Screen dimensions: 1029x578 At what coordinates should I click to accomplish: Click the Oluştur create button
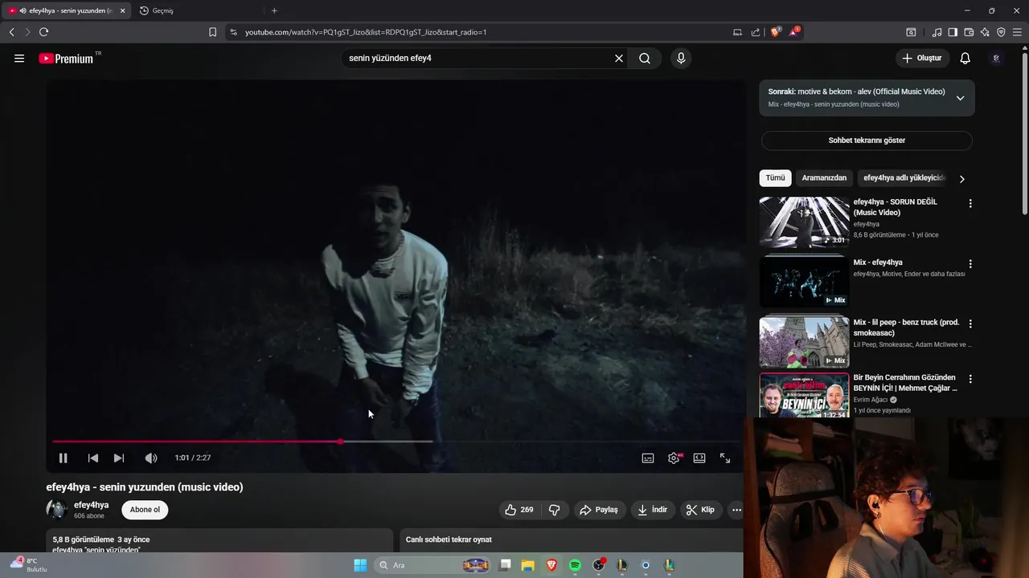point(922,59)
